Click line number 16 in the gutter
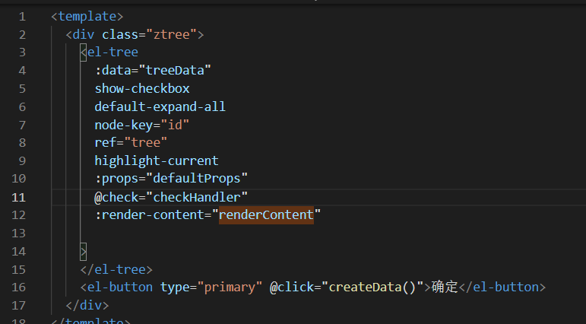 pyautogui.click(x=18, y=287)
